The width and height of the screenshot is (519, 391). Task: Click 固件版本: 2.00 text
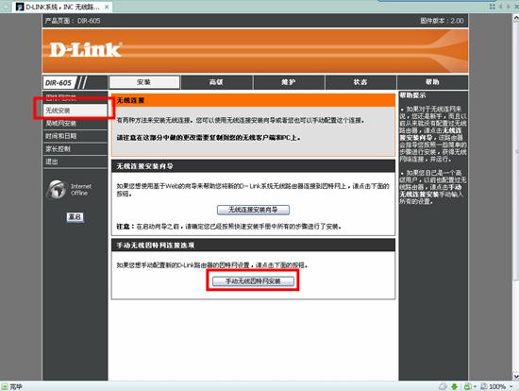(442, 21)
